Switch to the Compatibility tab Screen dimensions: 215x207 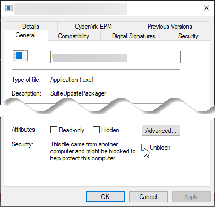[x=74, y=36]
